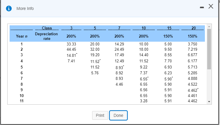Click year row label 10
The image size is (220, 125).
click(22, 96)
